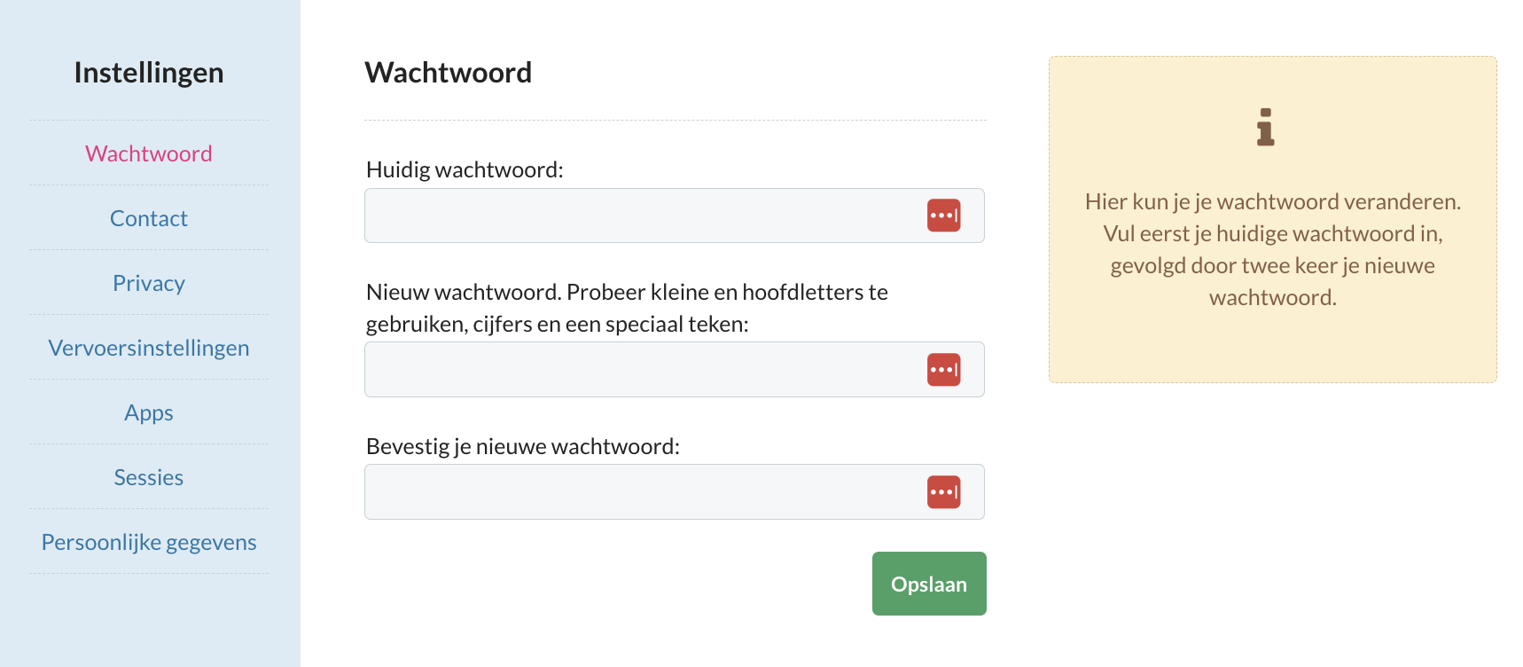Click the yellow info text about changing password
Viewport: 1523px width, 667px height.
tap(1273, 249)
